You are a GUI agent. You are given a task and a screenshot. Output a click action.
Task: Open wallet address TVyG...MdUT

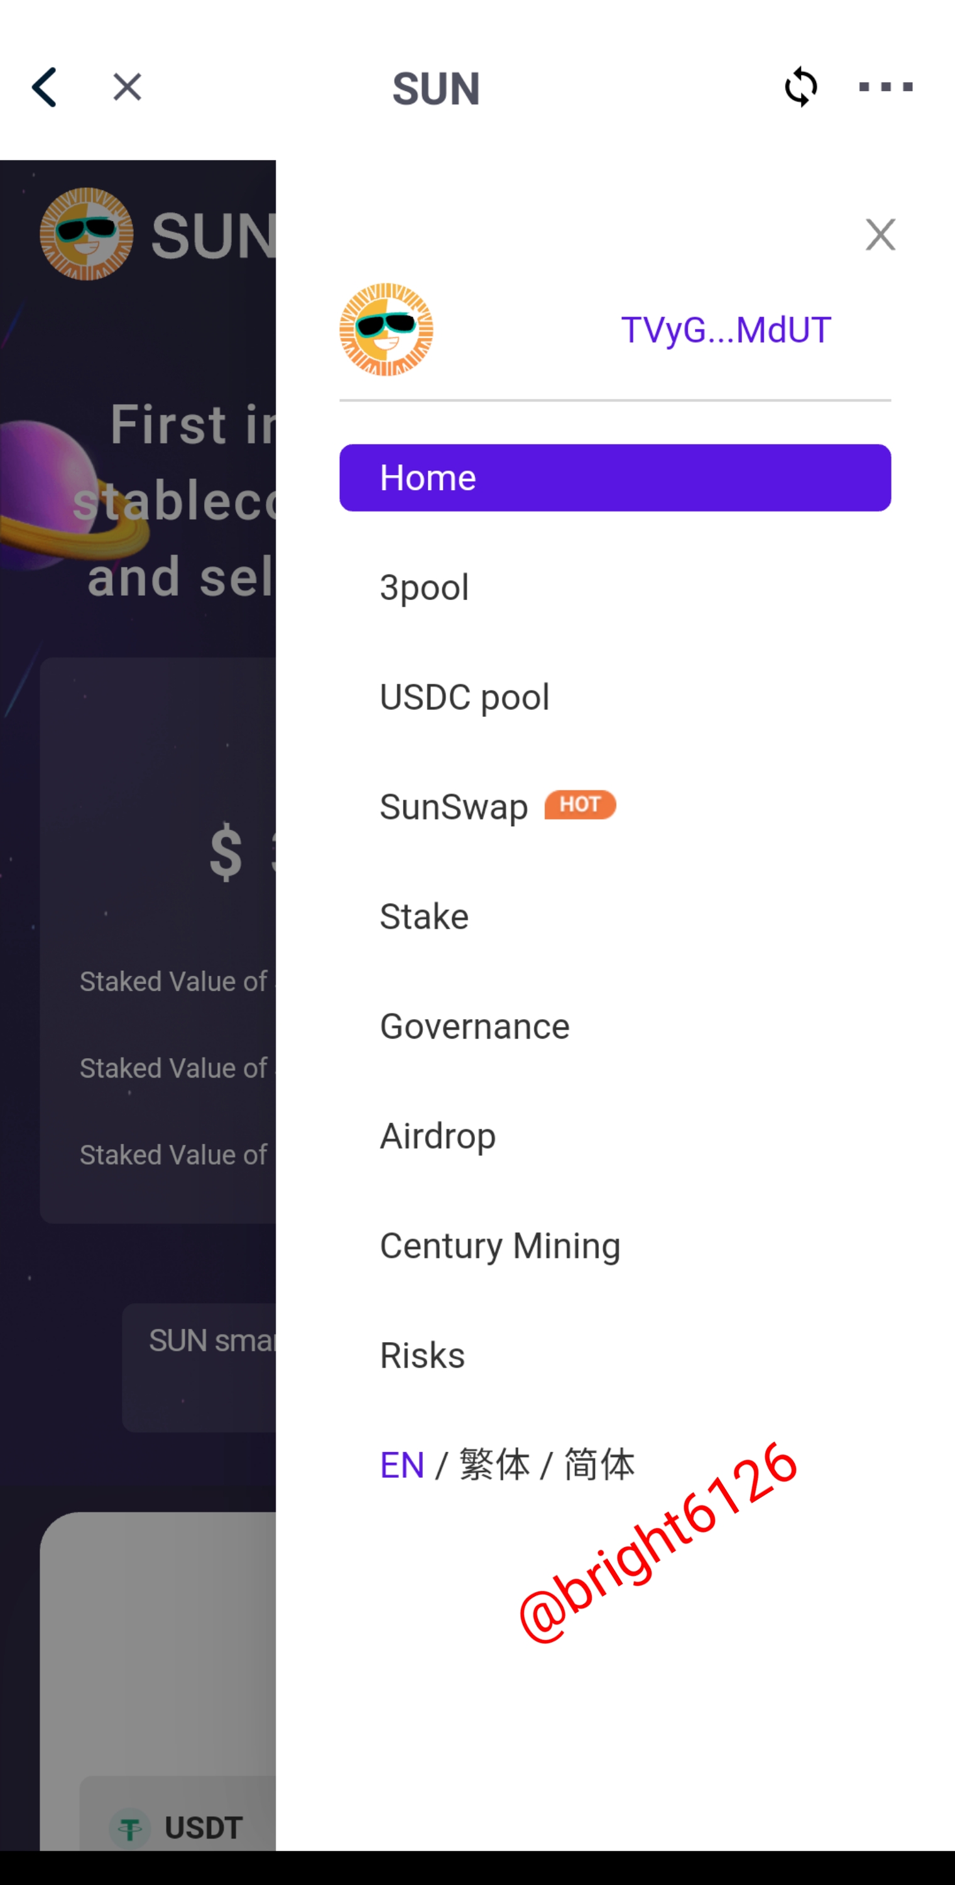(x=725, y=330)
